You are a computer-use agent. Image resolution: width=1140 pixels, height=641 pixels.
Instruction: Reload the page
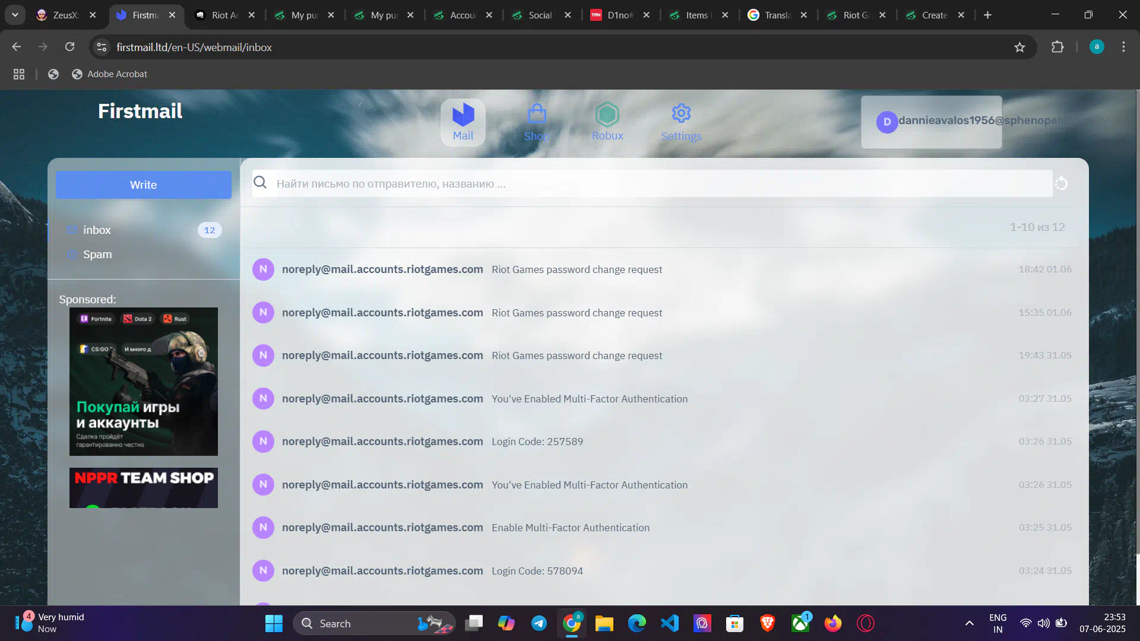click(69, 47)
